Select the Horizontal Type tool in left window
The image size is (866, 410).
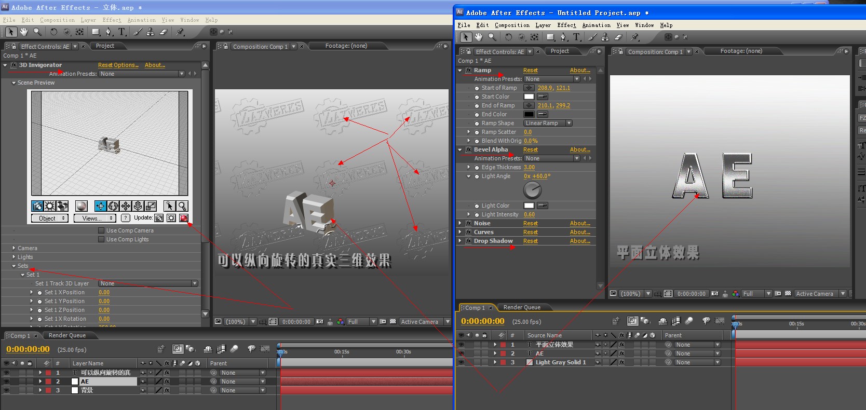click(x=122, y=32)
